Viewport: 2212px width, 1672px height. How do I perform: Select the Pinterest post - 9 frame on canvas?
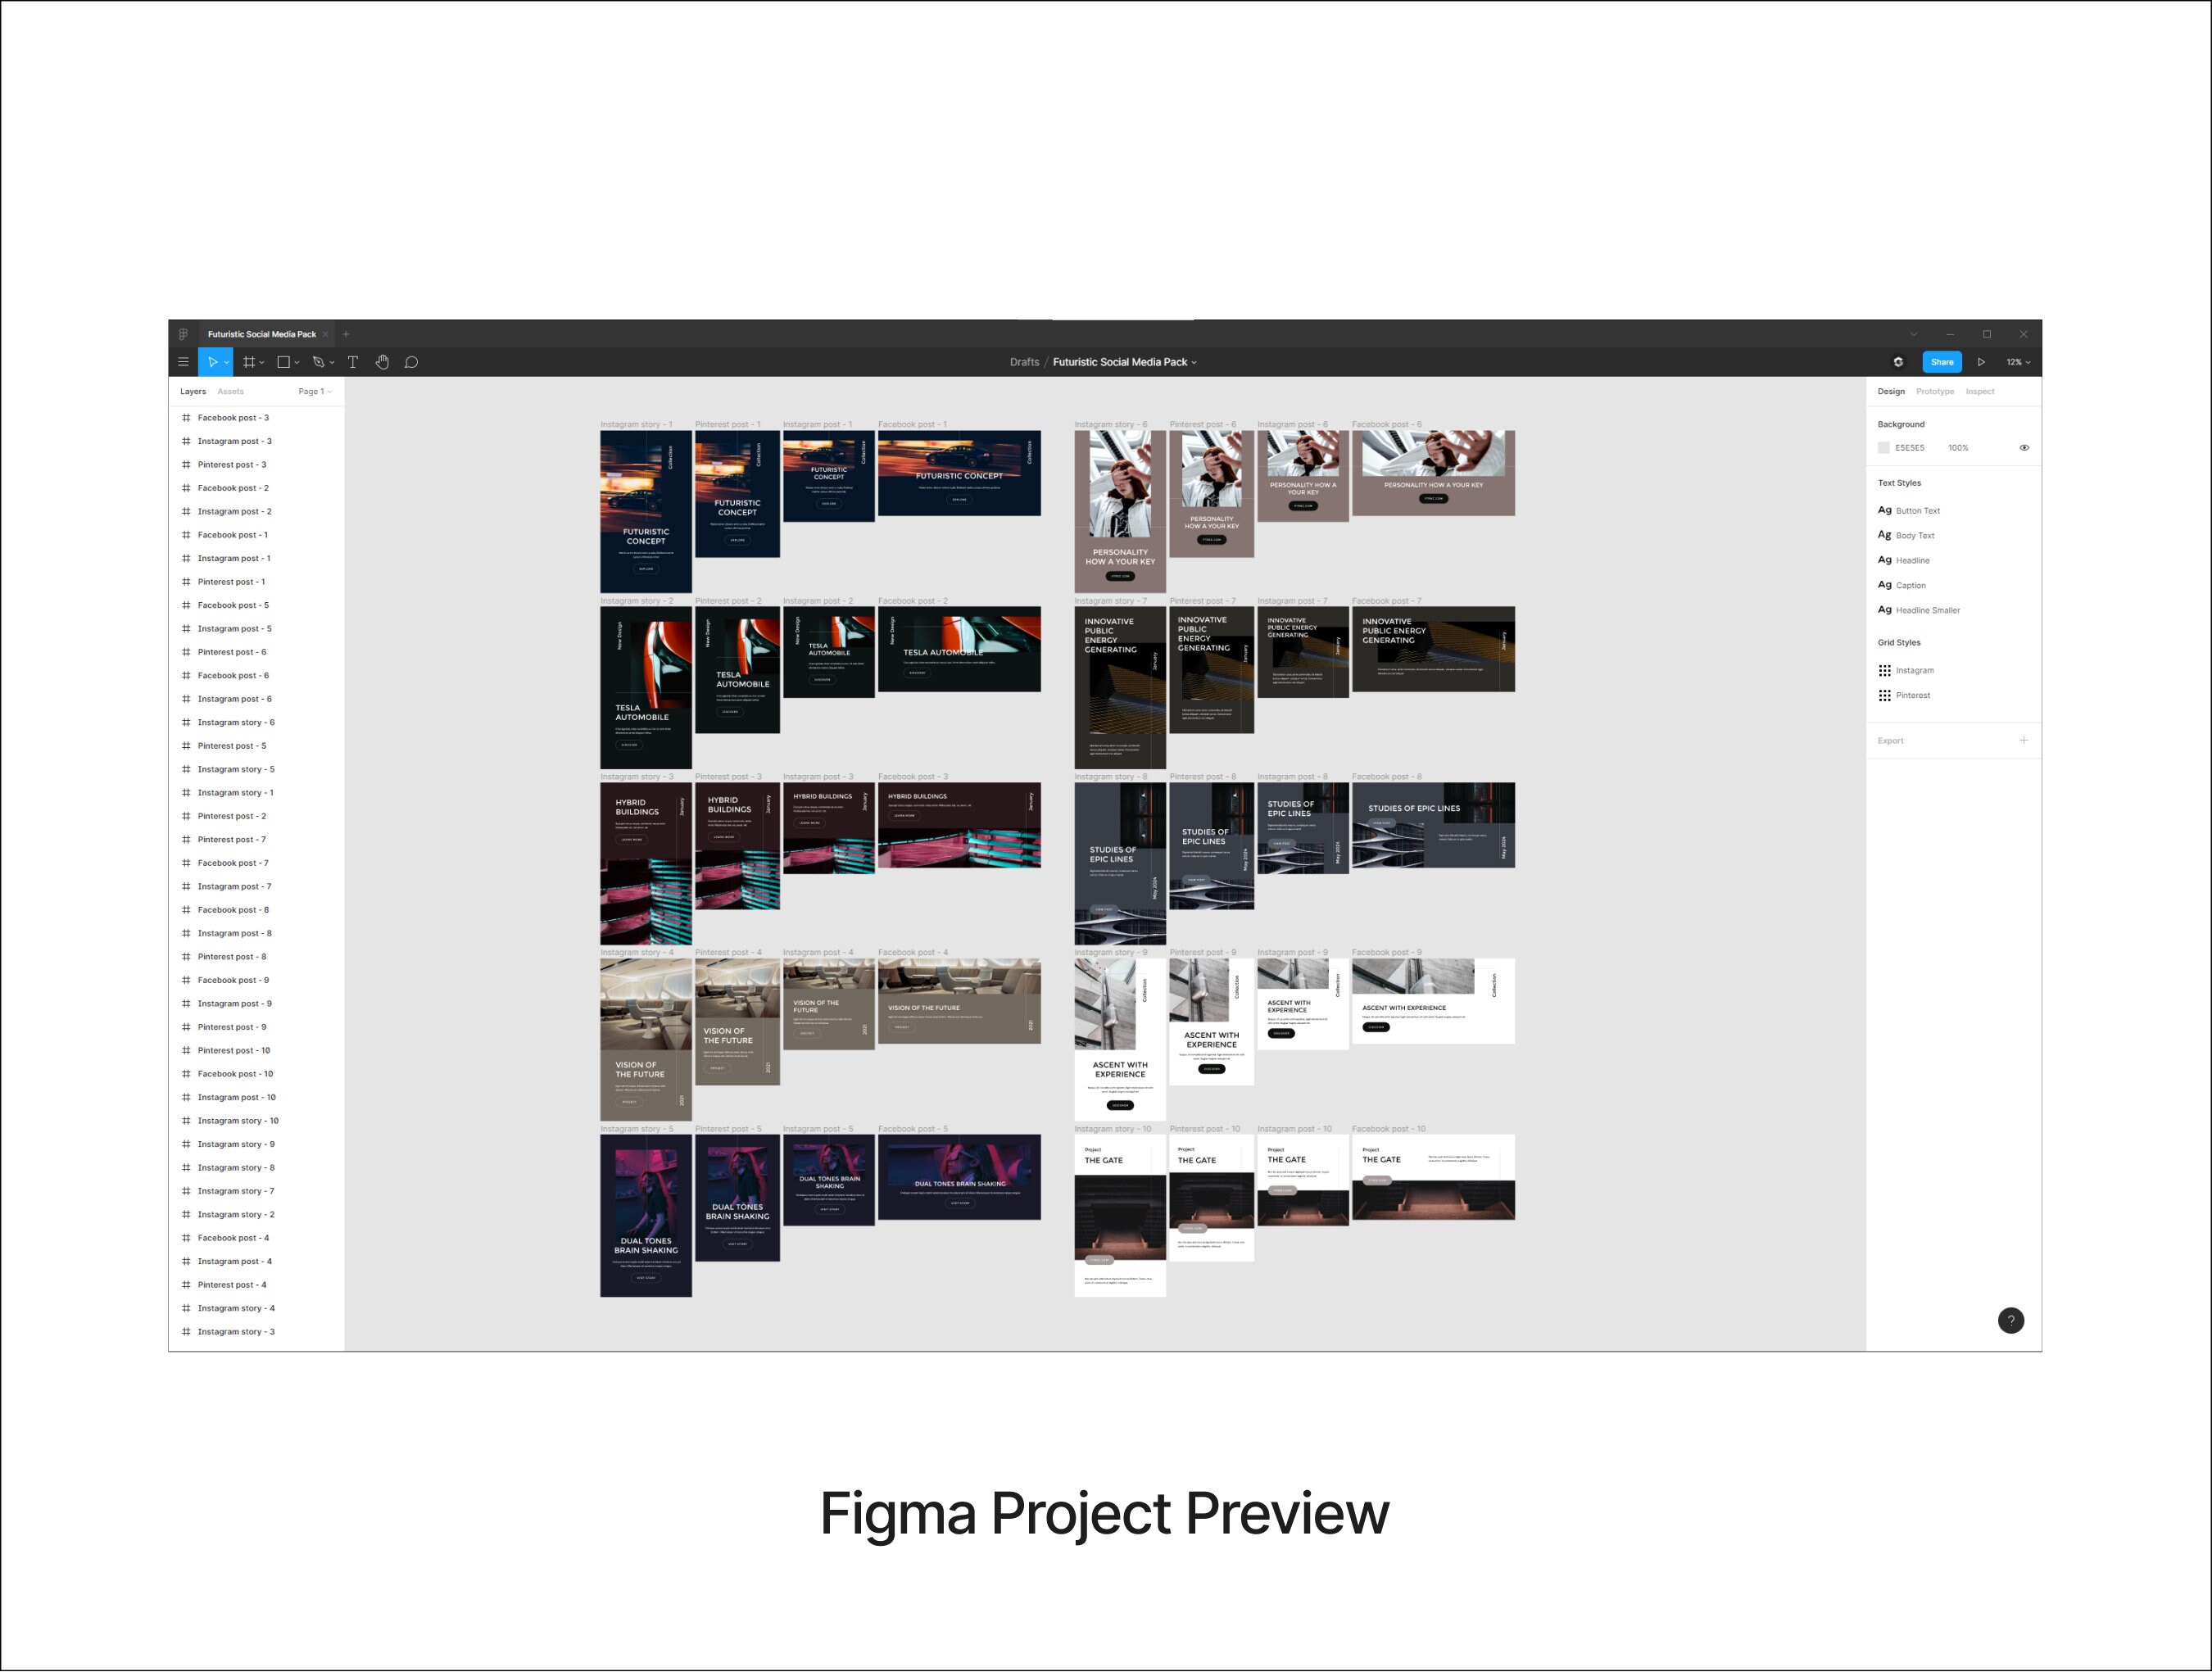click(x=1211, y=1022)
